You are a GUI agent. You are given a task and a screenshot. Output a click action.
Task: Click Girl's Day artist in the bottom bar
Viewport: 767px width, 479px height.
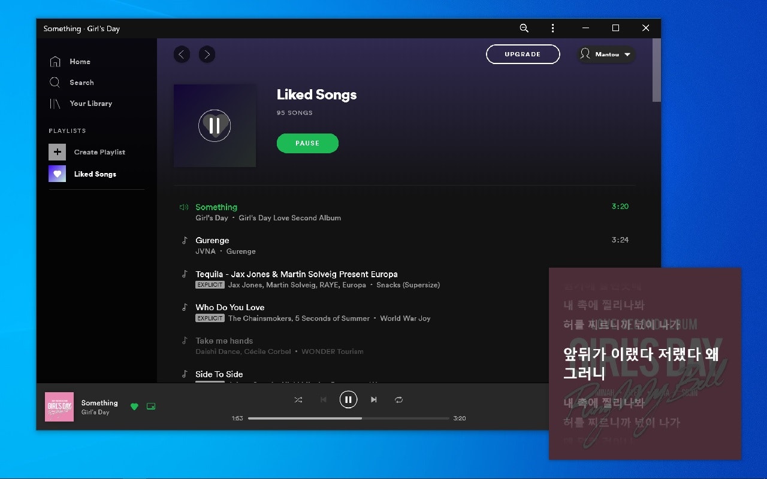click(x=95, y=413)
